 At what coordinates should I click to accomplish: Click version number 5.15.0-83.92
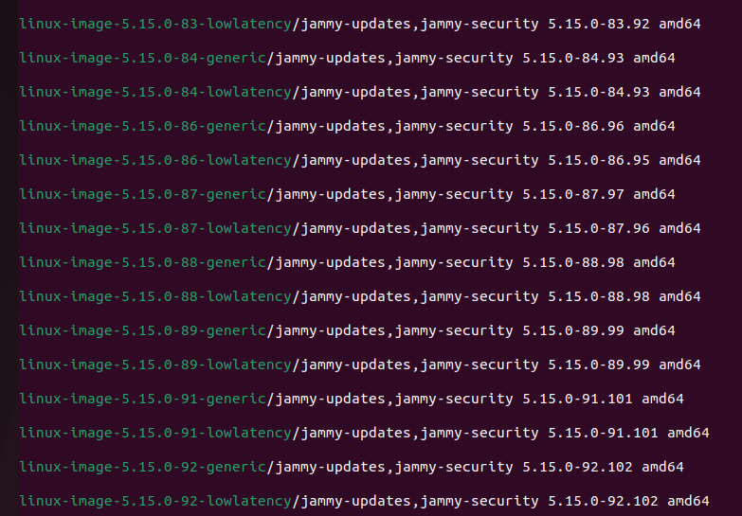[599, 24]
